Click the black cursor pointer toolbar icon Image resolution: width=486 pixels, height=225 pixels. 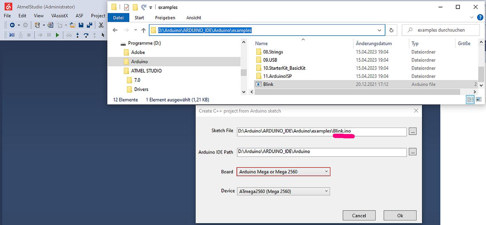103,35
